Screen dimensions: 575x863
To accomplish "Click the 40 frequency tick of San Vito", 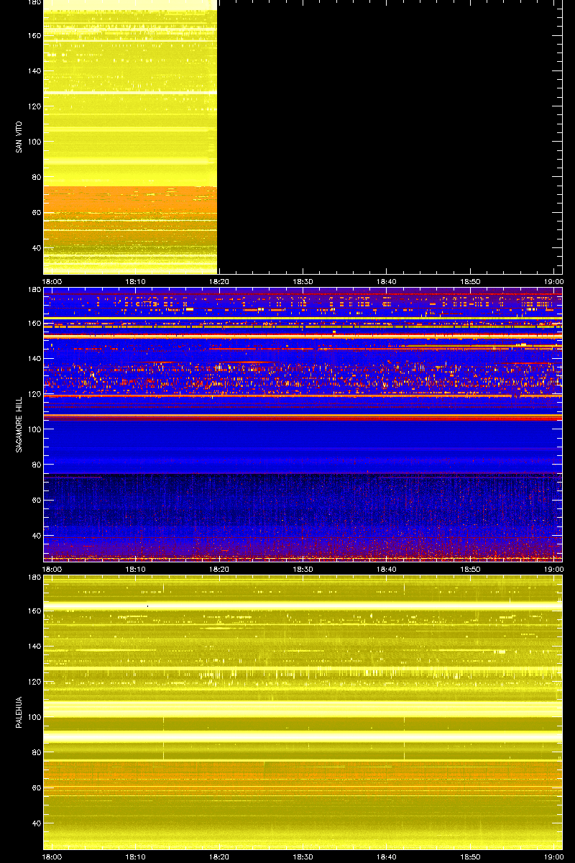I will click(37, 248).
